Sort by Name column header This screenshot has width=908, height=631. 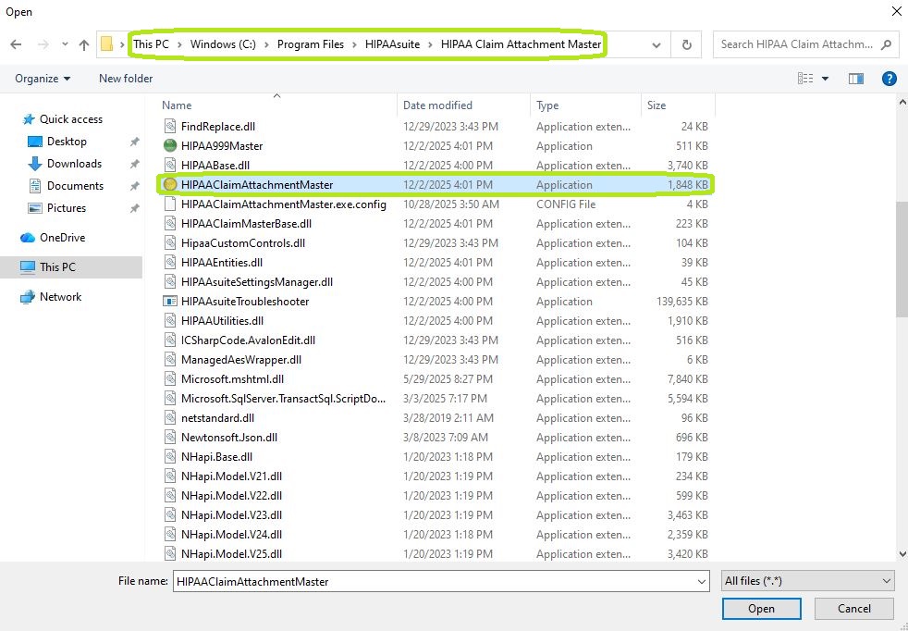177,105
